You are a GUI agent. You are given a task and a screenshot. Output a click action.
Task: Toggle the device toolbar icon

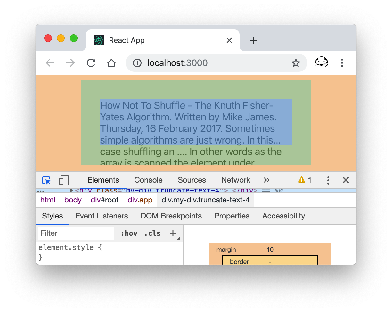tap(64, 180)
